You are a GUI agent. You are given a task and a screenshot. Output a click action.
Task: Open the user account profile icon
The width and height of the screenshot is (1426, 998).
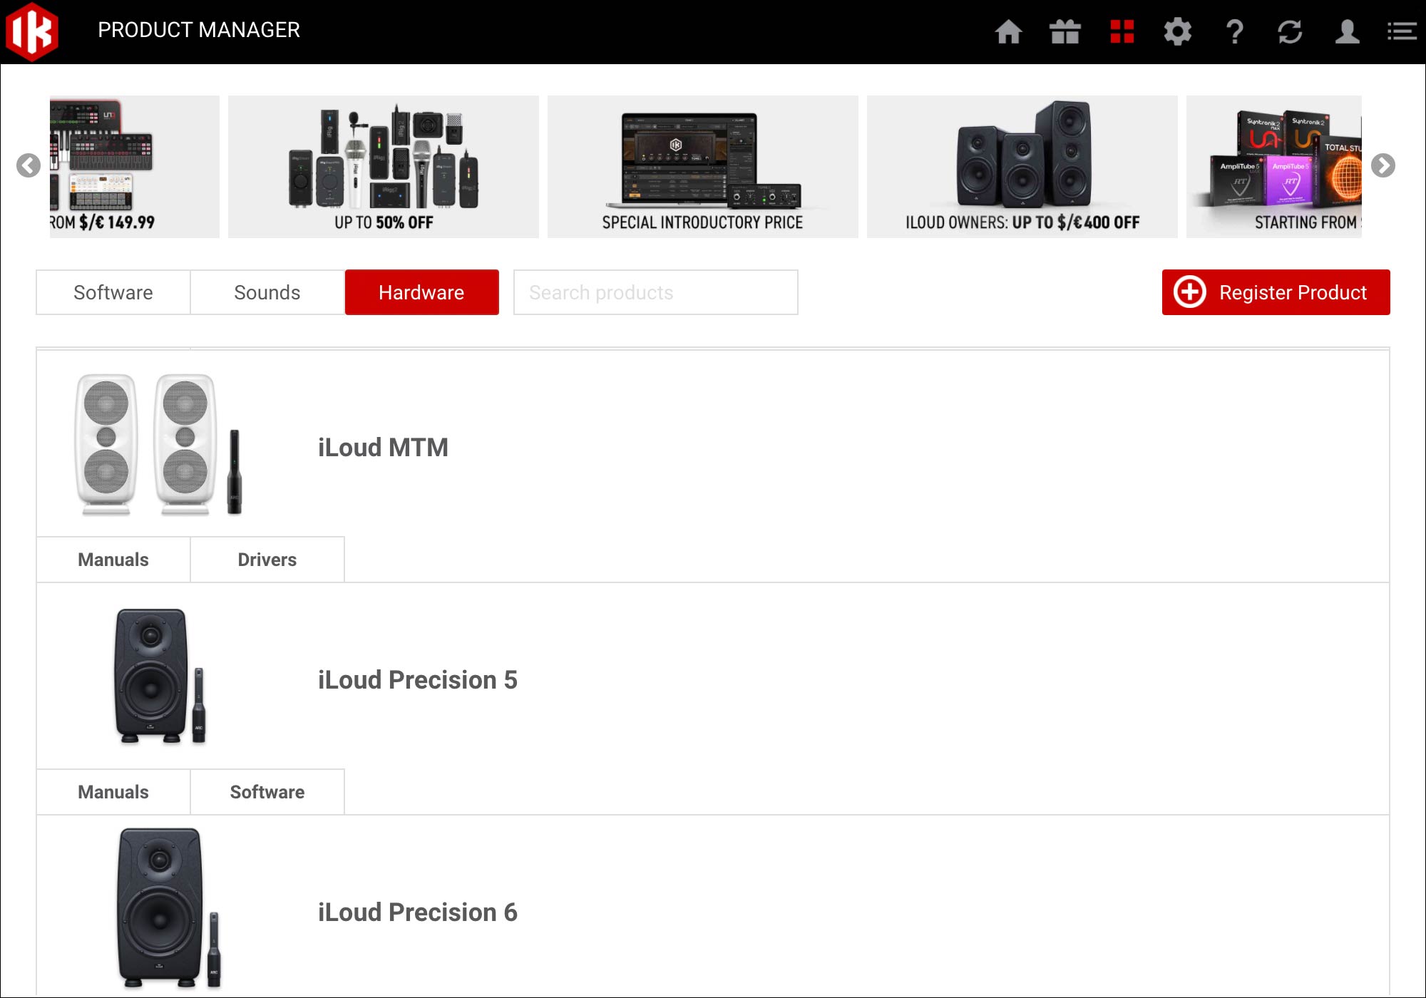[x=1346, y=31]
